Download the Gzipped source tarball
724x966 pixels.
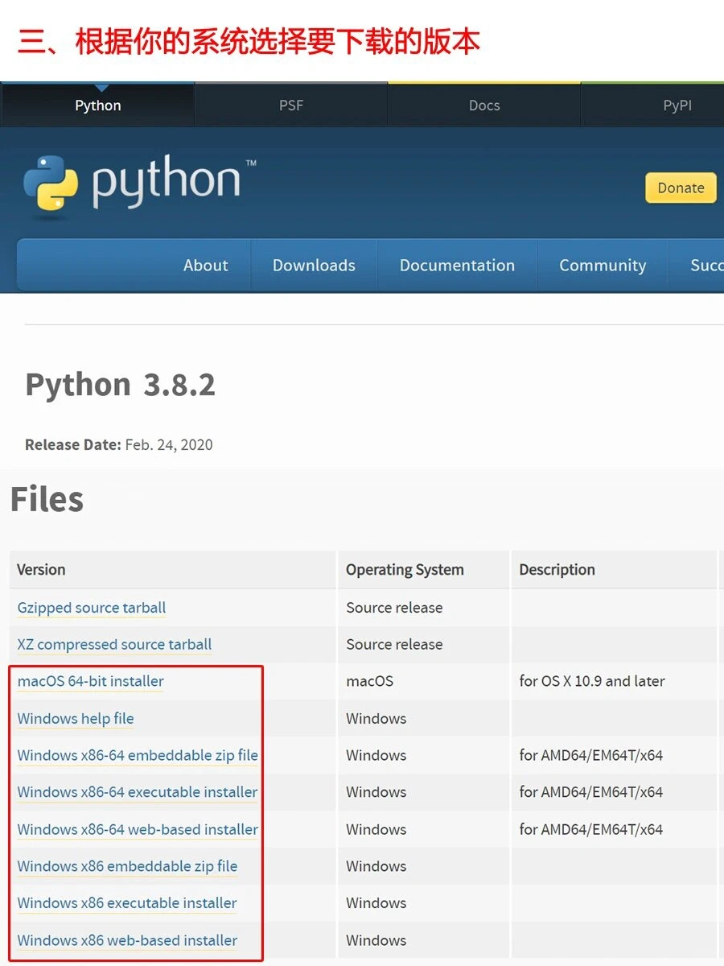coord(91,608)
